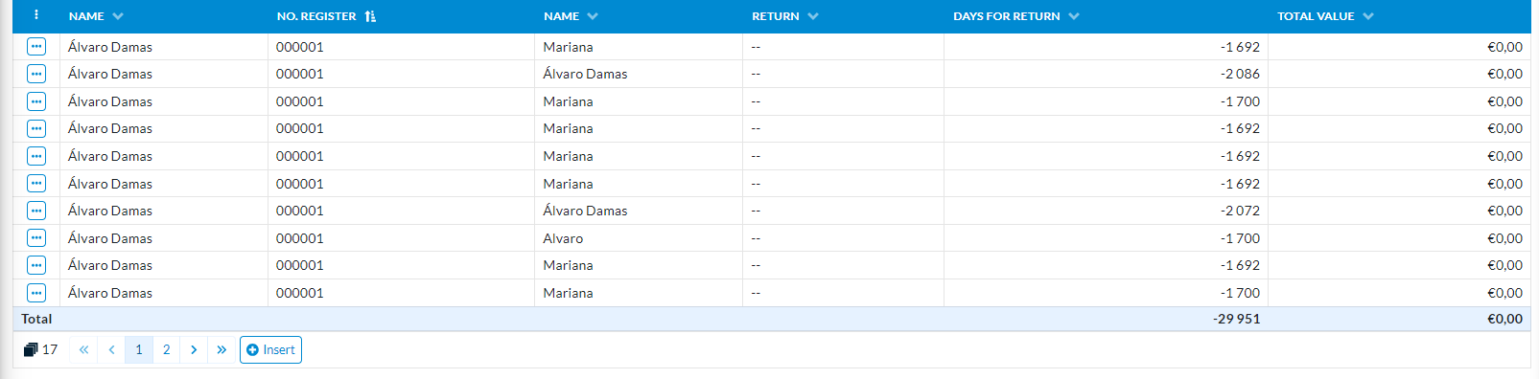
Task: Open the column options kebab menu in header
Action: coord(36,14)
